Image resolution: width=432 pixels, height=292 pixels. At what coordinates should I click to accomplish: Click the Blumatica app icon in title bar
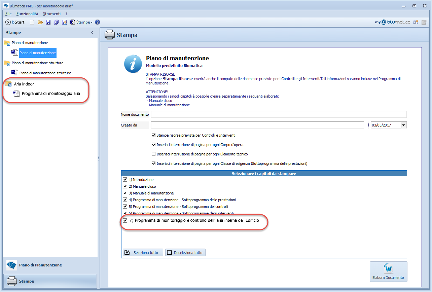(5, 6)
